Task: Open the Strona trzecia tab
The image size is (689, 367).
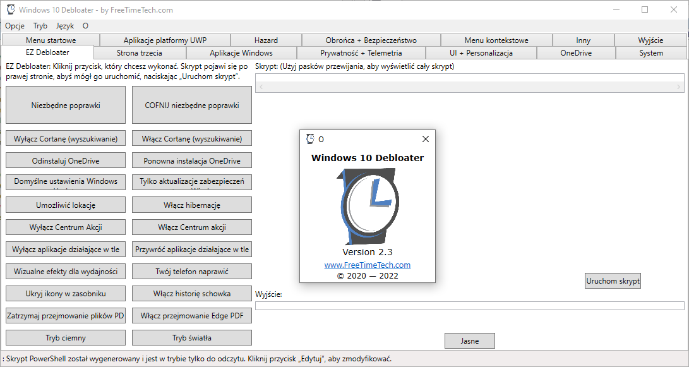Action: click(140, 52)
